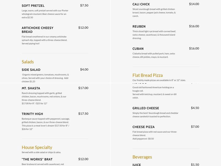Click the MT. SHASTA pizza title
221x166 pixels.
click(31, 88)
